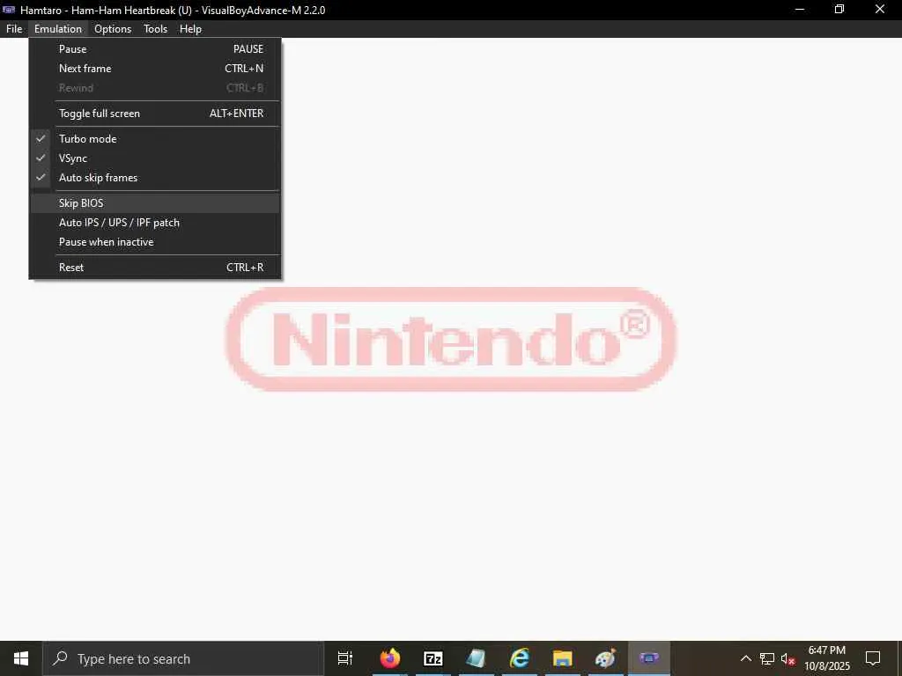Screen dimensions: 902x676
Task: Open Task View from taskbar
Action: coord(345,658)
